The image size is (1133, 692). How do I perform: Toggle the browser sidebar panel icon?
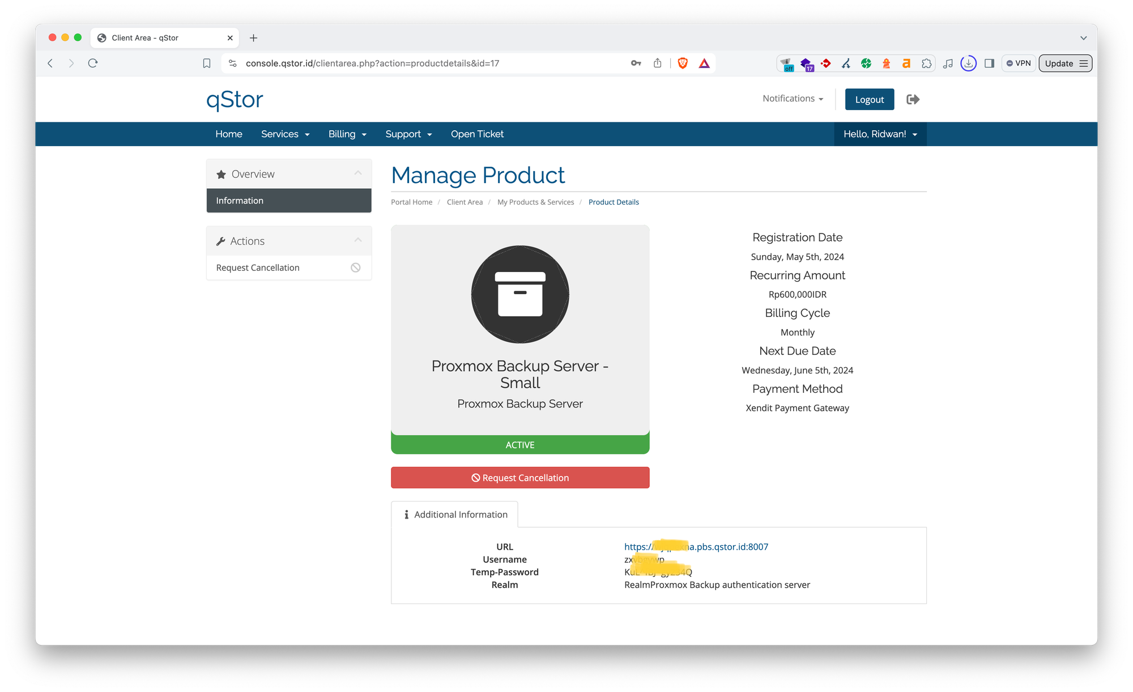tap(990, 63)
